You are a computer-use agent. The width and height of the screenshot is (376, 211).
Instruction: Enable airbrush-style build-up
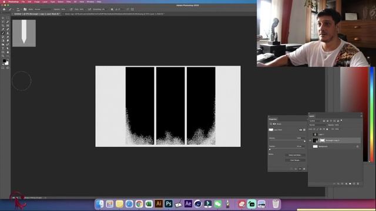(x=89, y=9)
